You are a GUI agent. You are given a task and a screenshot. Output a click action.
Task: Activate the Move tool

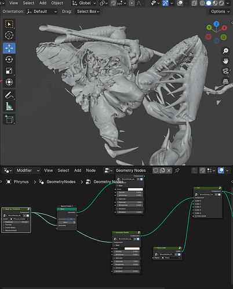[x=9, y=48]
